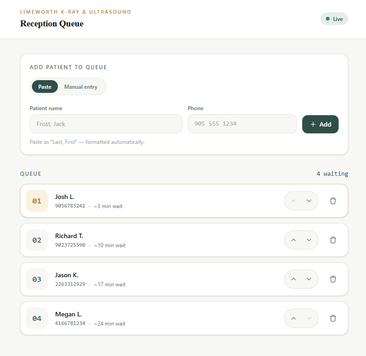Delete Richard T. from the queue
Screen dimensions: 366x356
[333, 240]
